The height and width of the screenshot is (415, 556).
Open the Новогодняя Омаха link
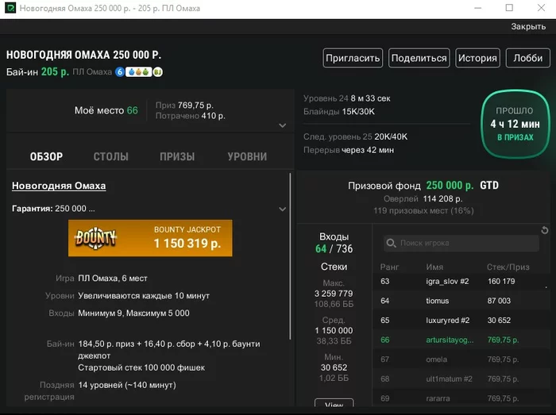pyautogui.click(x=59, y=186)
